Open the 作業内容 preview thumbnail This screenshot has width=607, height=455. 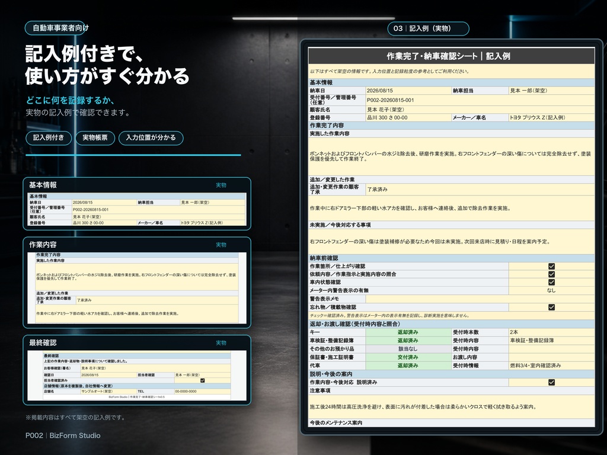pyautogui.click(x=137, y=288)
